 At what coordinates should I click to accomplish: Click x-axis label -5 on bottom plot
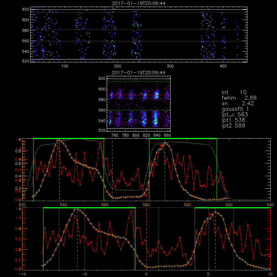(84, 274)
